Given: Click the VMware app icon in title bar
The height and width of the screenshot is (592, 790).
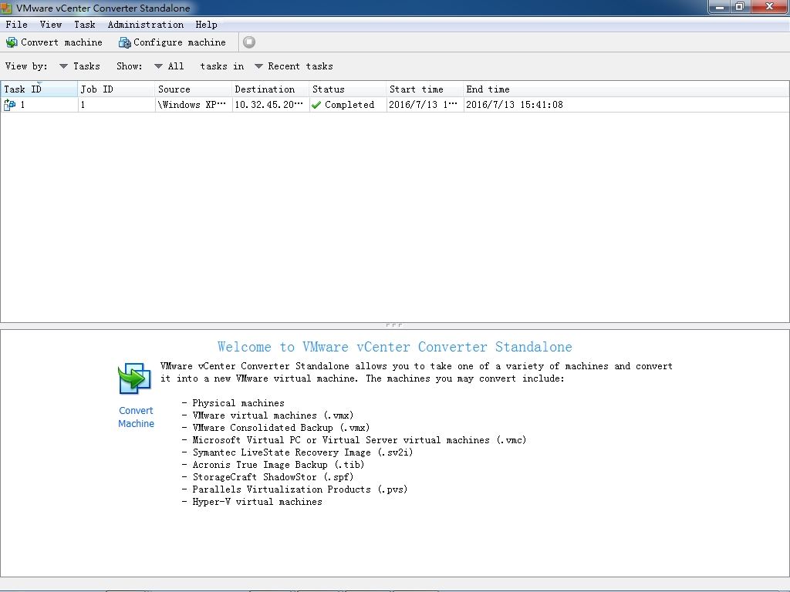Looking at the screenshot, I should (x=6, y=8).
